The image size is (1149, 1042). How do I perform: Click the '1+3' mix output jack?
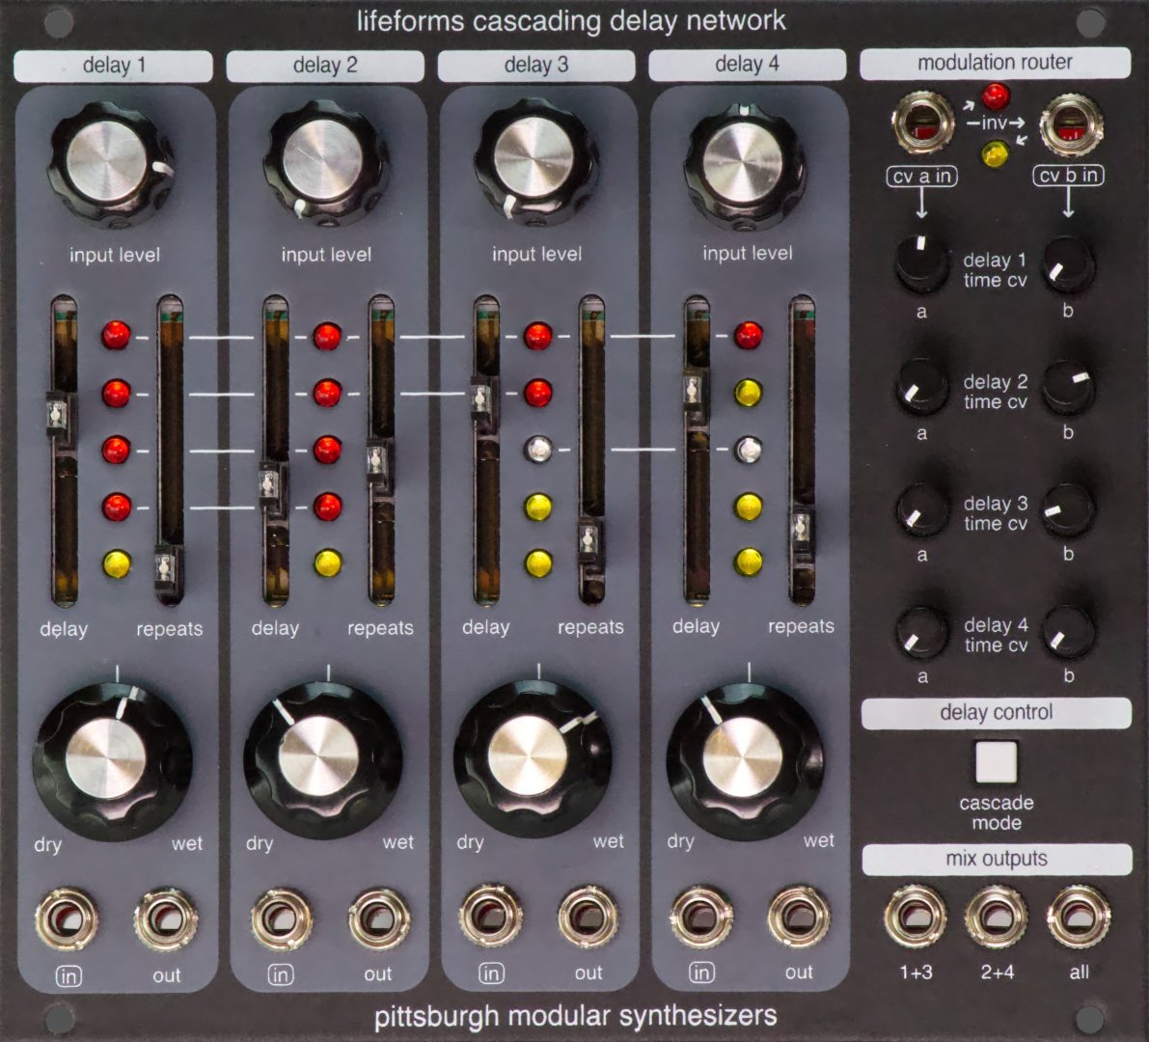tap(916, 916)
